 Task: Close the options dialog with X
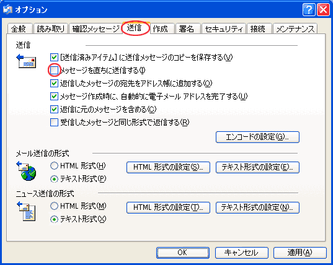coord(323,10)
